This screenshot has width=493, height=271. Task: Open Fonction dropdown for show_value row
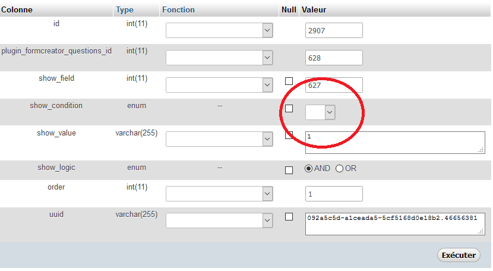(x=219, y=139)
